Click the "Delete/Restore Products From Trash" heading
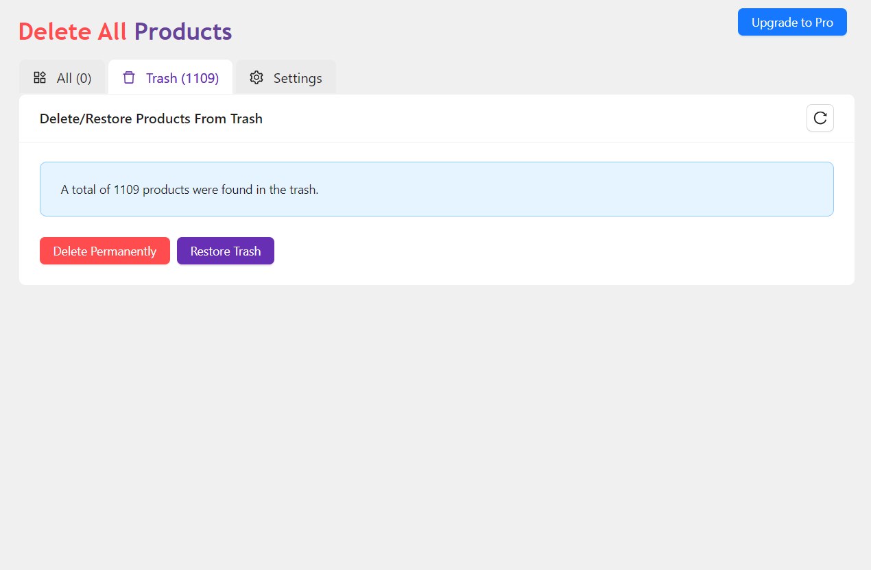Image resolution: width=871 pixels, height=570 pixels. [151, 119]
